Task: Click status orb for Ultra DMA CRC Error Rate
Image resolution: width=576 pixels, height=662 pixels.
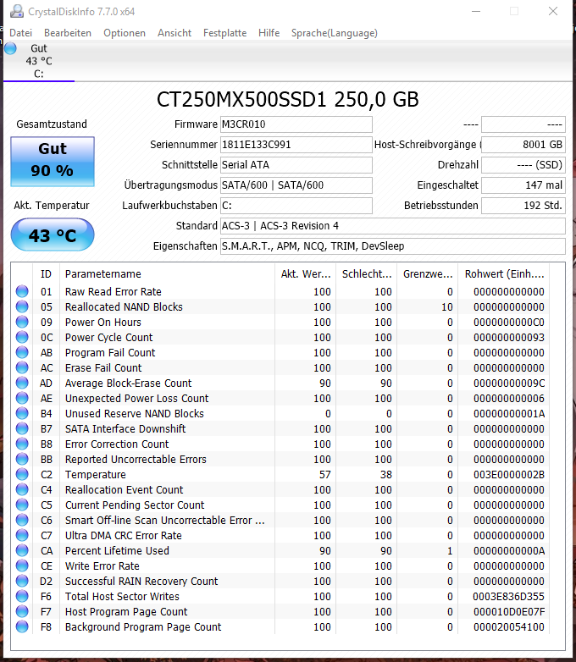Action: click(22, 535)
